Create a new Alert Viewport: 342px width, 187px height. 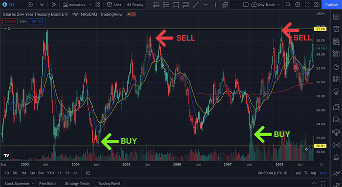(114, 4)
